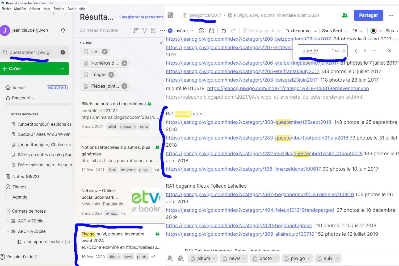Viewport: 399px width, 266px height.
Task: Go to the next search match
Action: coord(365,51)
